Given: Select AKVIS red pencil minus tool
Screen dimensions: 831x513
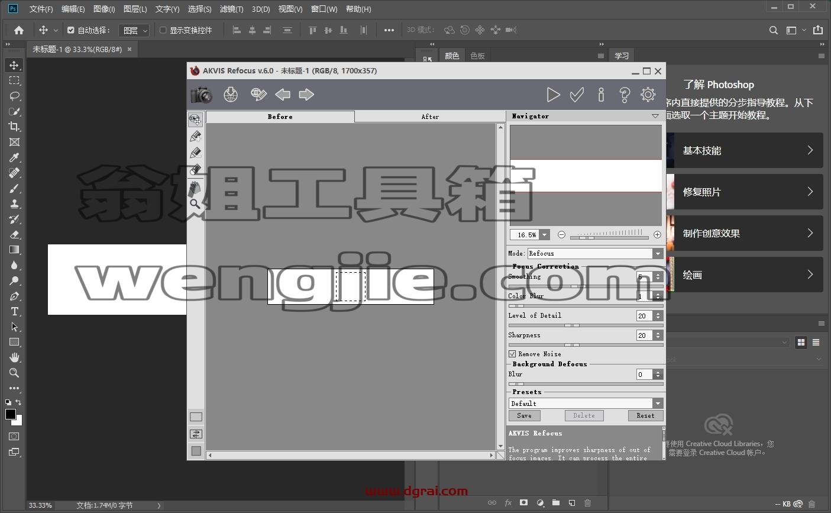Looking at the screenshot, I should 195,153.
